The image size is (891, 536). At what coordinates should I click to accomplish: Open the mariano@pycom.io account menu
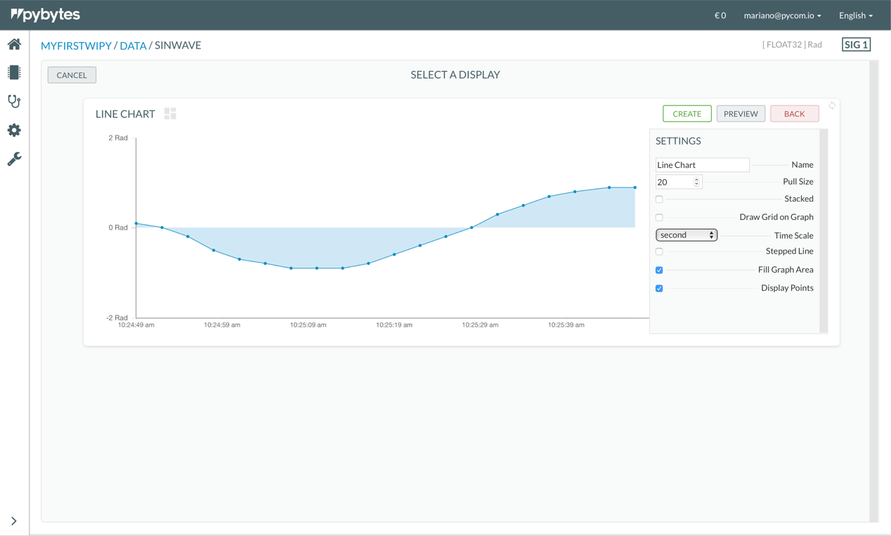(x=782, y=15)
